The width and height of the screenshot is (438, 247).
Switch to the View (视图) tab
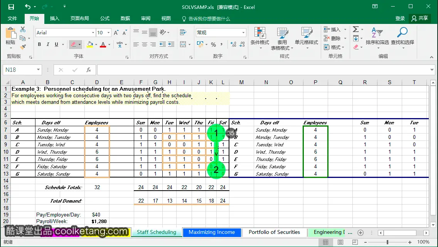(166, 19)
